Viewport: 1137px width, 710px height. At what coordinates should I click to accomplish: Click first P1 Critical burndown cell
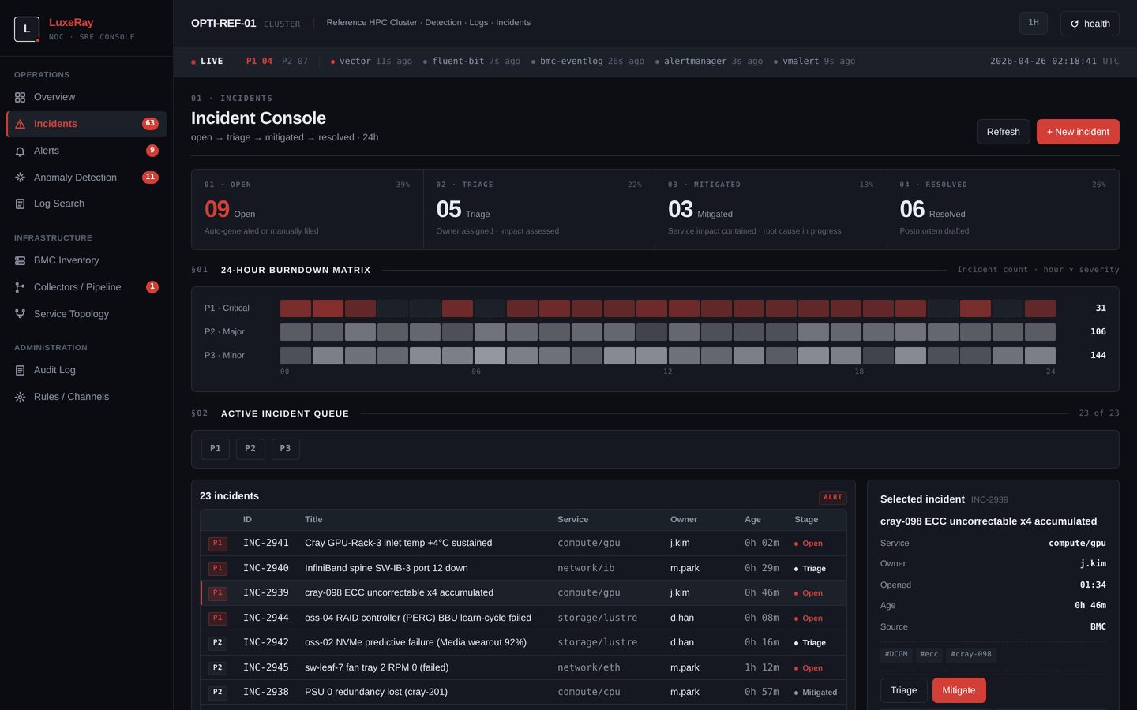(295, 308)
